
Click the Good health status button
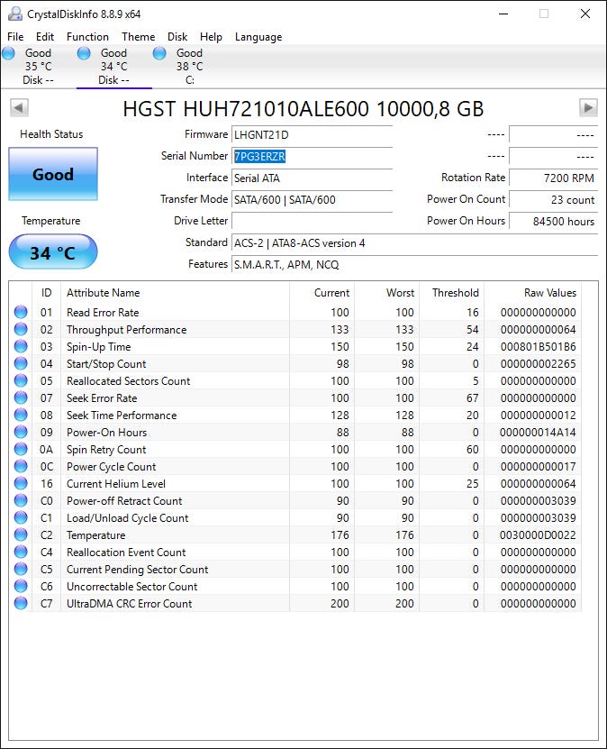tap(53, 174)
